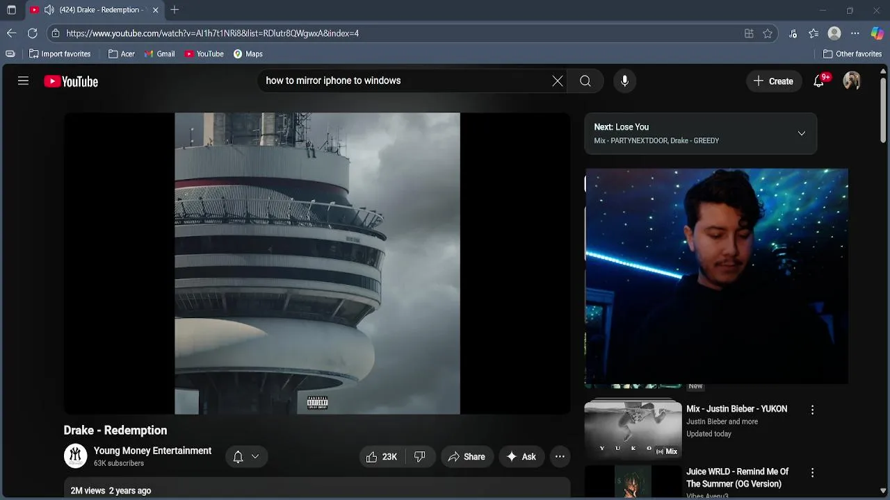Viewport: 890px width, 500px height.
Task: Go to YouTube home via logo
Action: pos(71,81)
